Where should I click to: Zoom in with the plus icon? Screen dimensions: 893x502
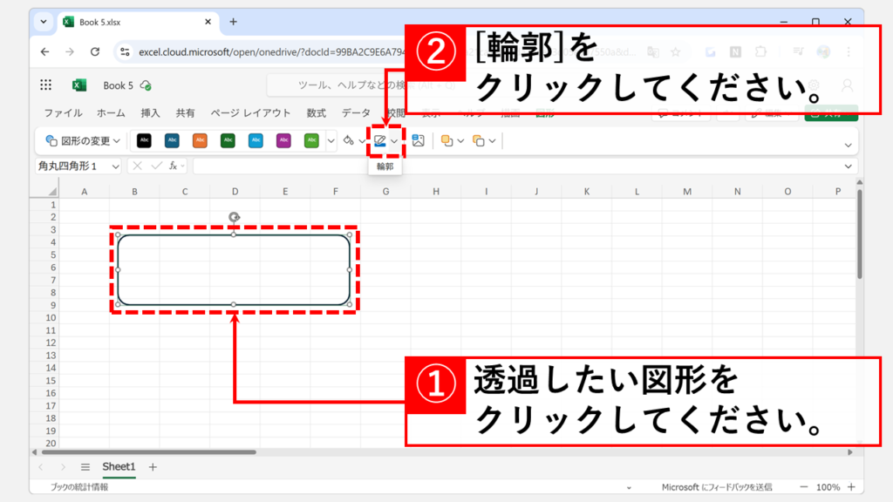click(x=851, y=486)
